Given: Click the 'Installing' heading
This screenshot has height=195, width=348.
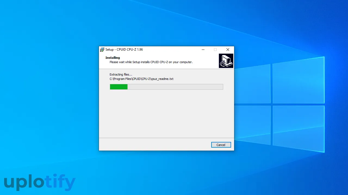Looking at the screenshot, I should (113, 58).
